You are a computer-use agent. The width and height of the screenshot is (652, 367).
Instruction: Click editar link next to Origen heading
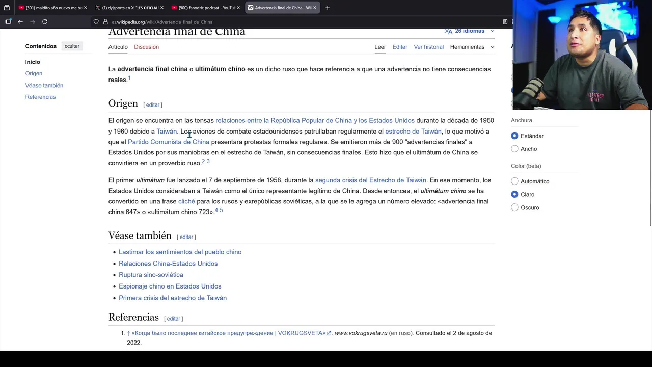point(152,105)
